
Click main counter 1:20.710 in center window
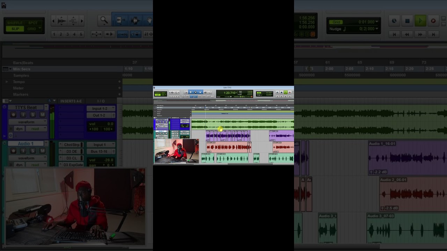point(229,93)
